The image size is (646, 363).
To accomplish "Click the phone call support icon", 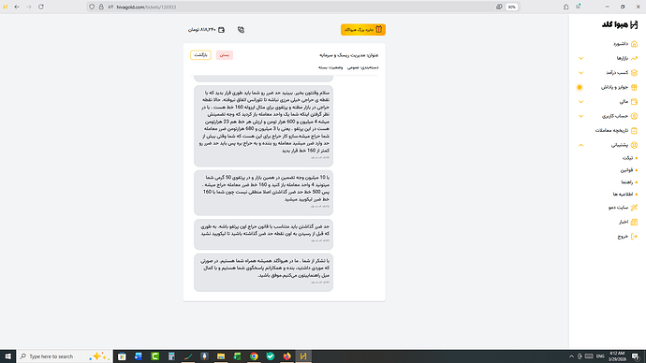I will pyautogui.click(x=241, y=30).
